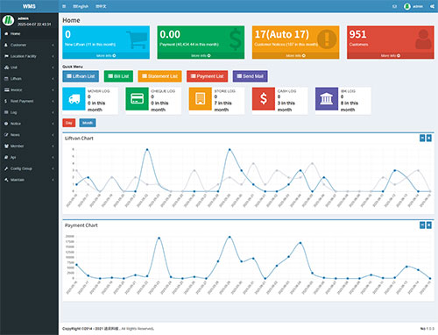The width and height of the screenshot is (438, 335).
Task: Click More info on New Liftvan card
Action: [106, 55]
